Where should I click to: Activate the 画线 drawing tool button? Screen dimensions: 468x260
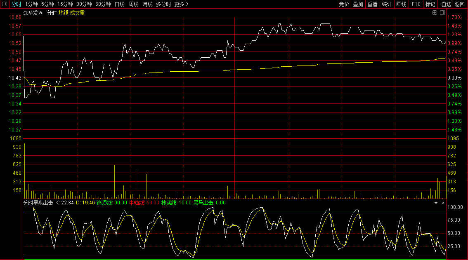click(x=401, y=4)
